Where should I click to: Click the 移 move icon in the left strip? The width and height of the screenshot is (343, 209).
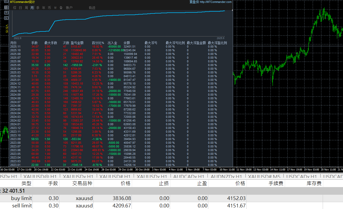(x=7, y=7)
